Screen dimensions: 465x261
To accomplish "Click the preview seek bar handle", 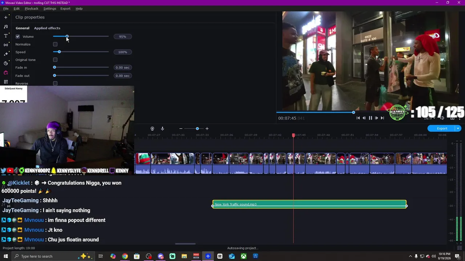I will [353, 112].
